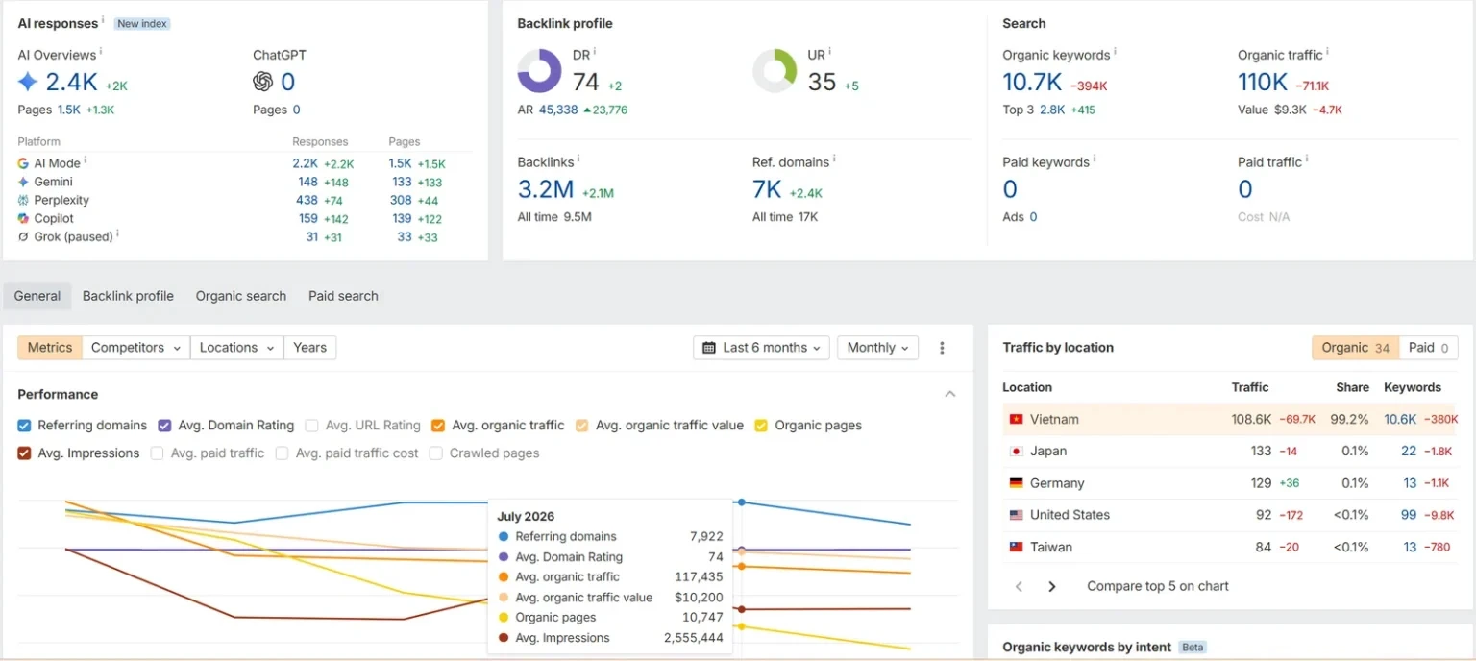Click Compare top 5 on chart
Image resolution: width=1476 pixels, height=661 pixels.
click(1158, 586)
